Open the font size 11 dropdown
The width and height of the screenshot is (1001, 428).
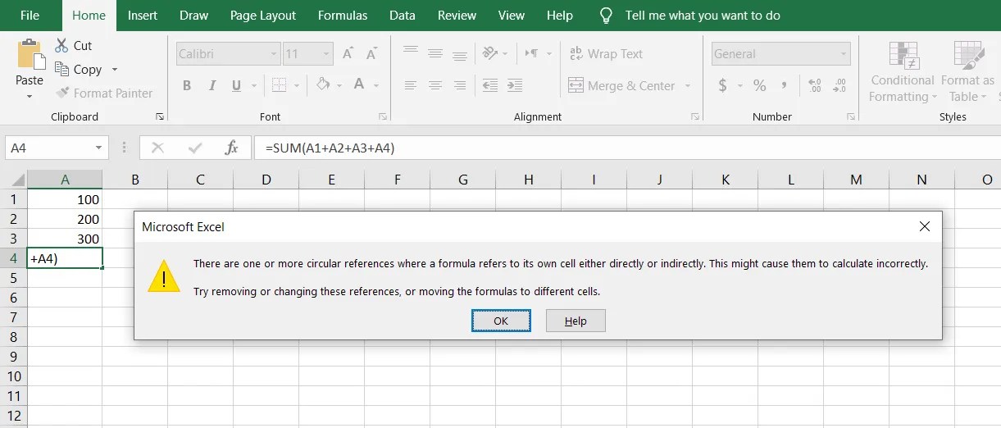click(325, 54)
